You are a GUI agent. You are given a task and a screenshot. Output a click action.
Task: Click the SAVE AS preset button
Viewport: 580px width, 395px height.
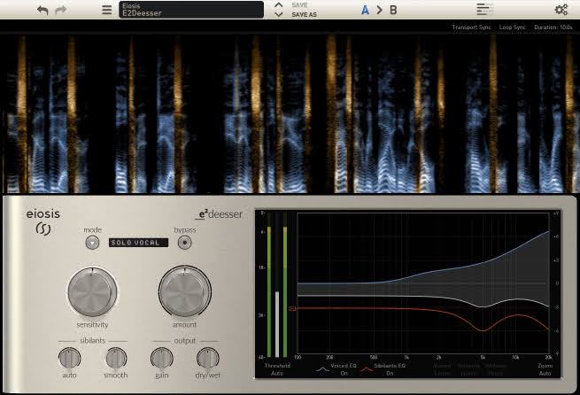pos(304,15)
